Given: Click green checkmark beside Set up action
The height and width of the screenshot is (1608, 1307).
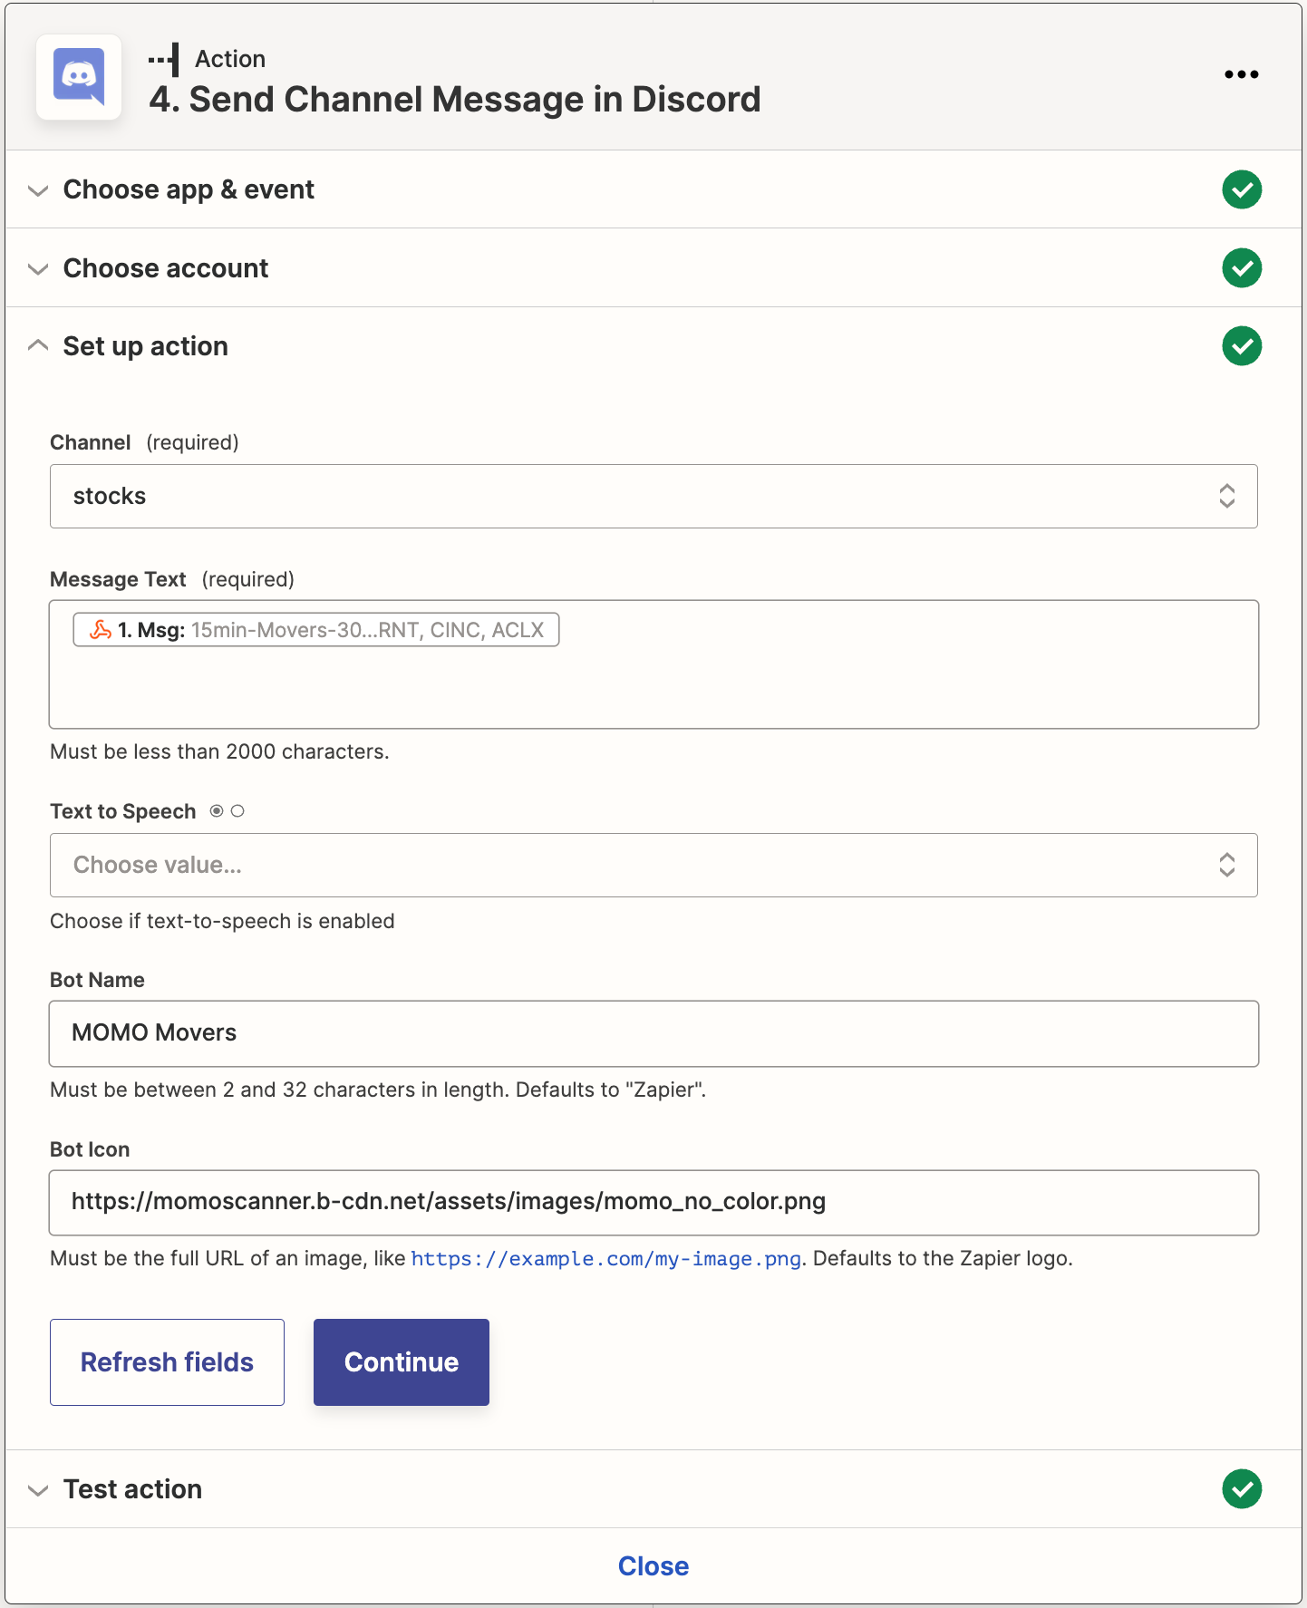Looking at the screenshot, I should click(x=1241, y=346).
